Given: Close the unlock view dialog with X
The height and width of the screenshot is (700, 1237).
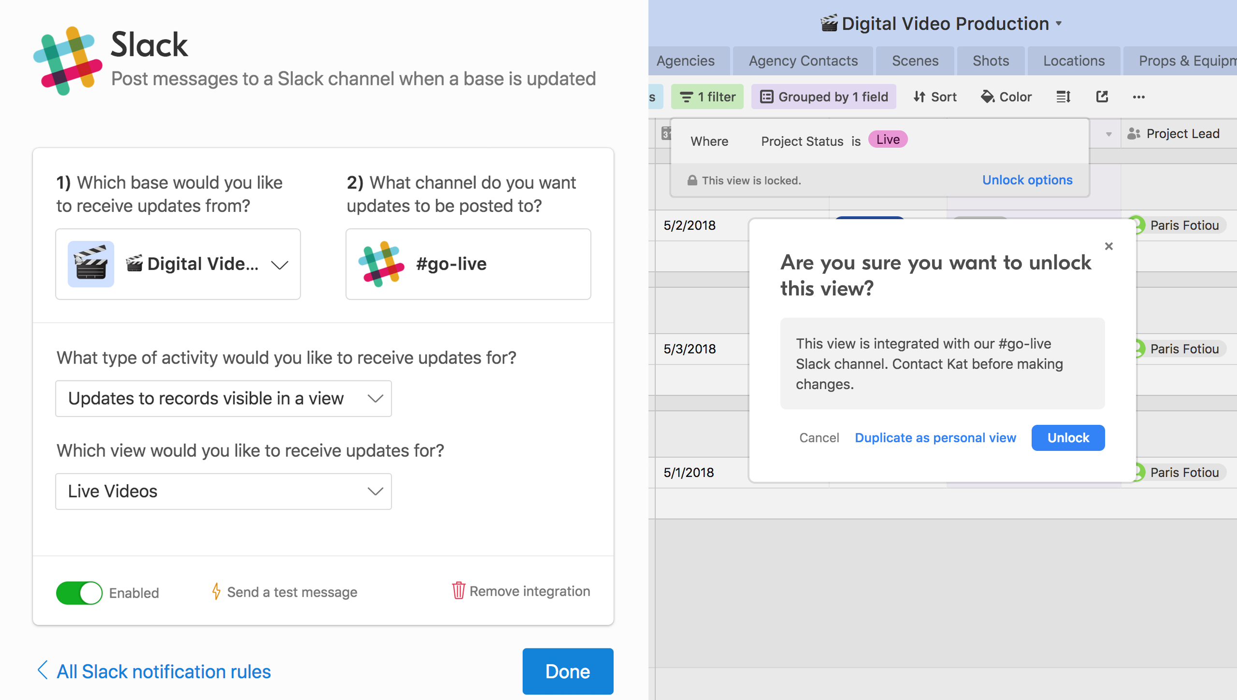Looking at the screenshot, I should pos(1109,246).
